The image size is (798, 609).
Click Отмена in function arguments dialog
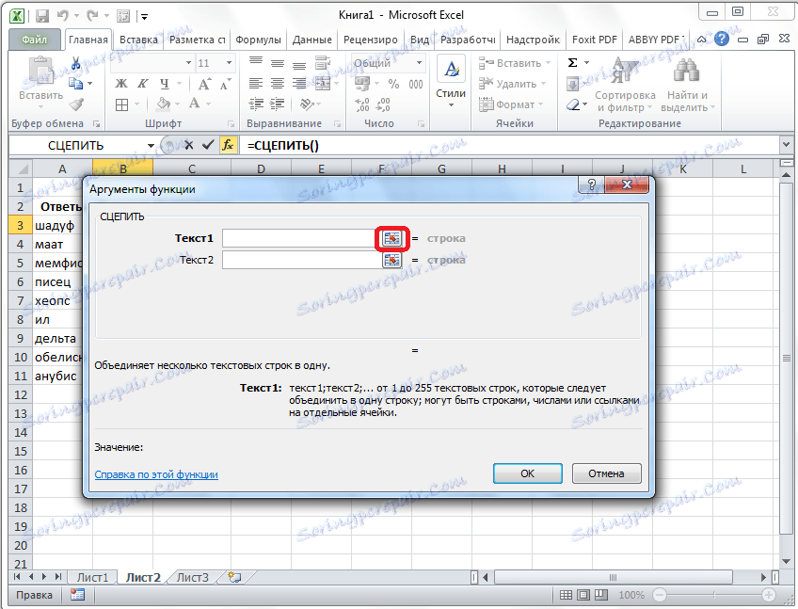(606, 473)
